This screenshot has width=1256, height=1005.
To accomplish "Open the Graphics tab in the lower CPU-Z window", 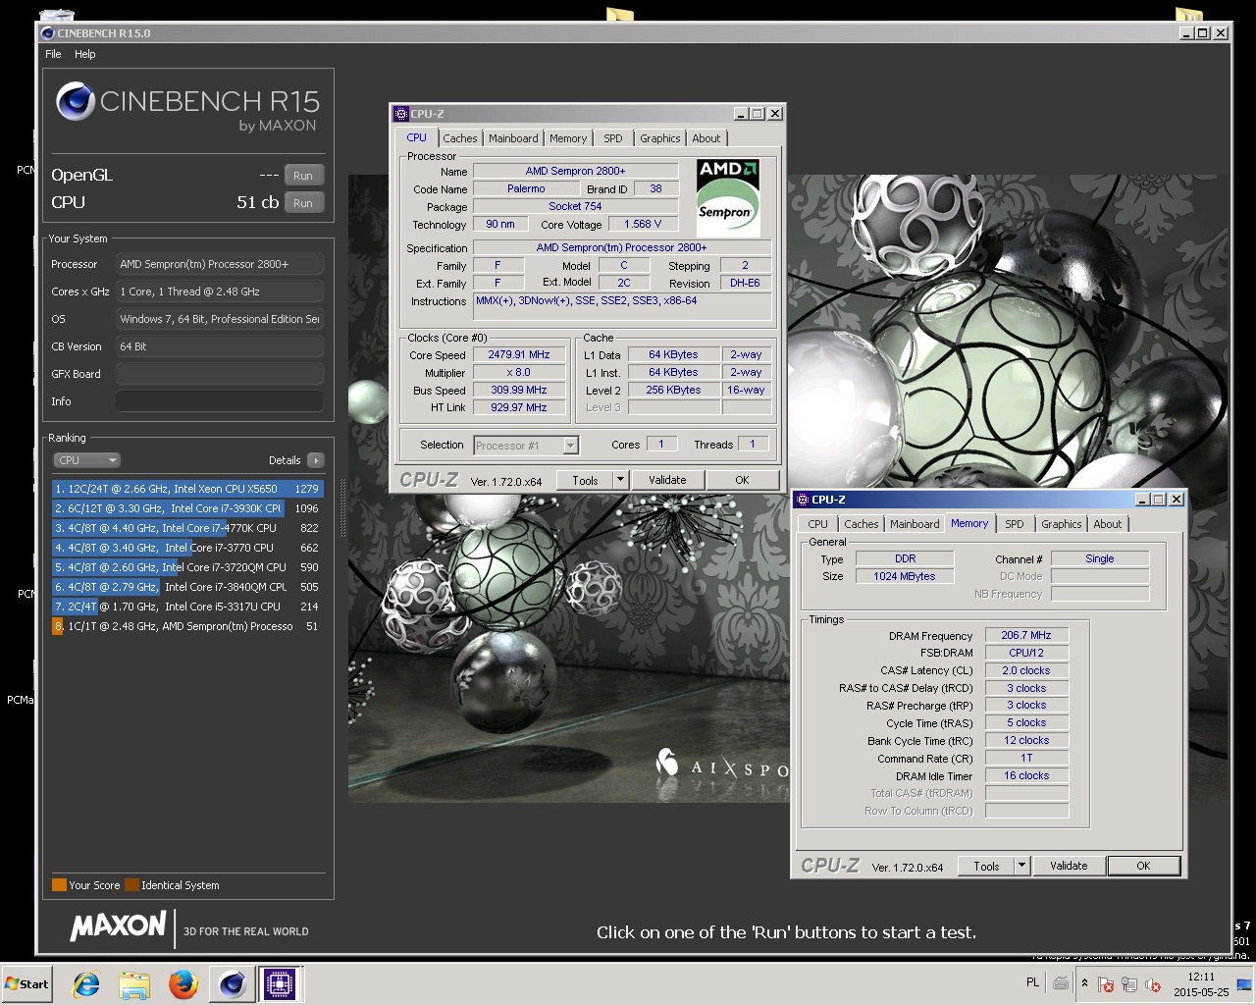I will pos(1061,524).
